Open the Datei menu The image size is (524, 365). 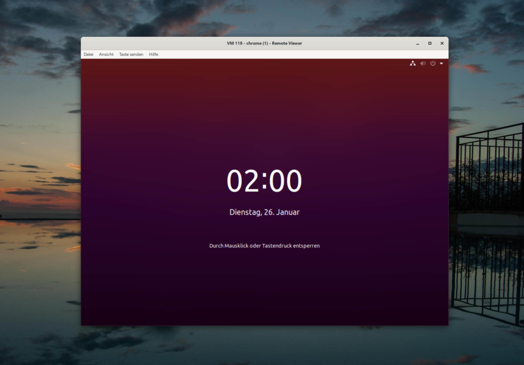88,54
